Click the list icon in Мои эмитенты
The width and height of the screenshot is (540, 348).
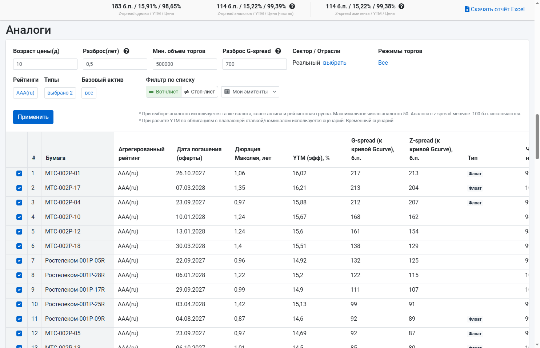pyautogui.click(x=227, y=92)
